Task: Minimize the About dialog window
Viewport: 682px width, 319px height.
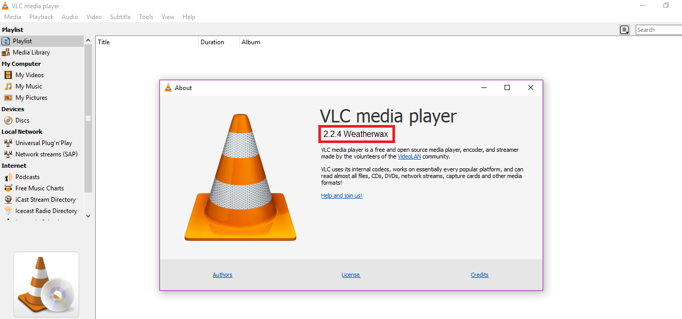Action: (483, 88)
